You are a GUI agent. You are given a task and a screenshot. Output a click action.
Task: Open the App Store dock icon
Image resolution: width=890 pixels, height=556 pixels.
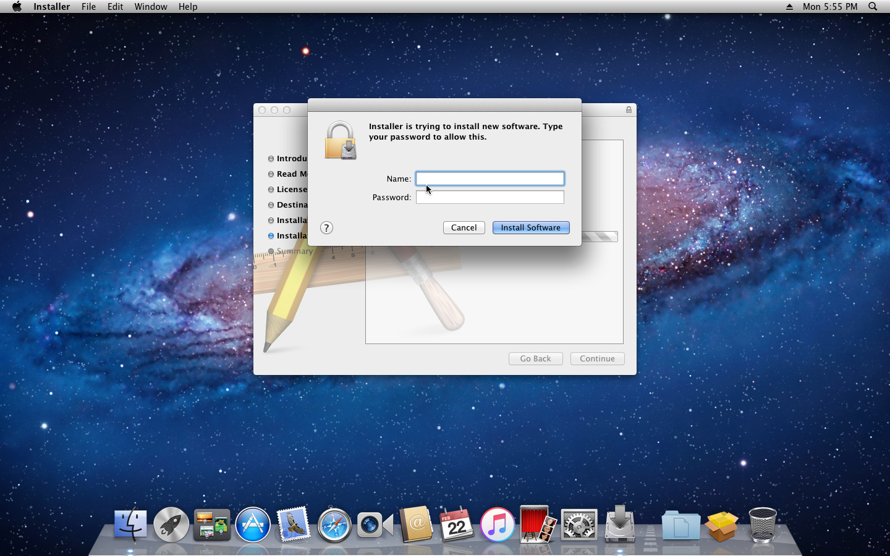click(x=253, y=525)
